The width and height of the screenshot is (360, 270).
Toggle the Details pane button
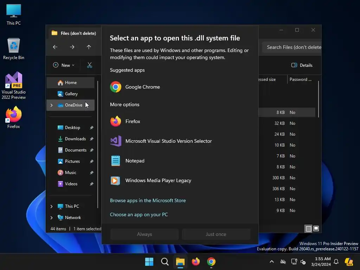point(302,65)
